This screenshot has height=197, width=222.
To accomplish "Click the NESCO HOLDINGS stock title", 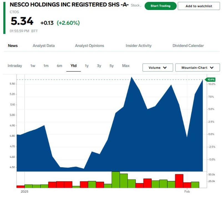I will point(69,5).
